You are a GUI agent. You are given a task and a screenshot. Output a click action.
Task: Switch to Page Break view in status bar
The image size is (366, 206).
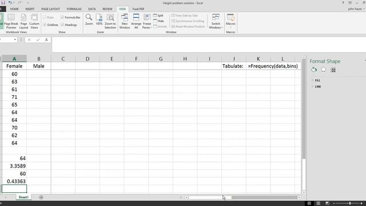(x=327, y=204)
